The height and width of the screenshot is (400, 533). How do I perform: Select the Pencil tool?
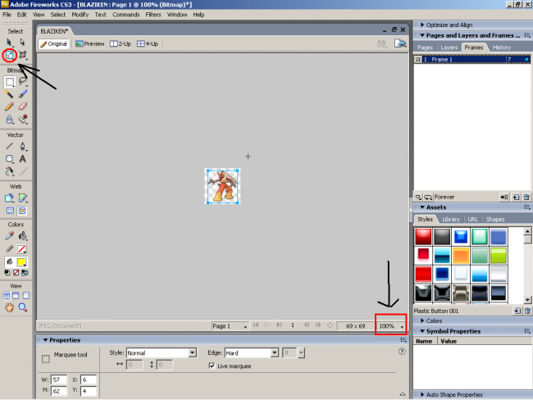(x=9, y=107)
